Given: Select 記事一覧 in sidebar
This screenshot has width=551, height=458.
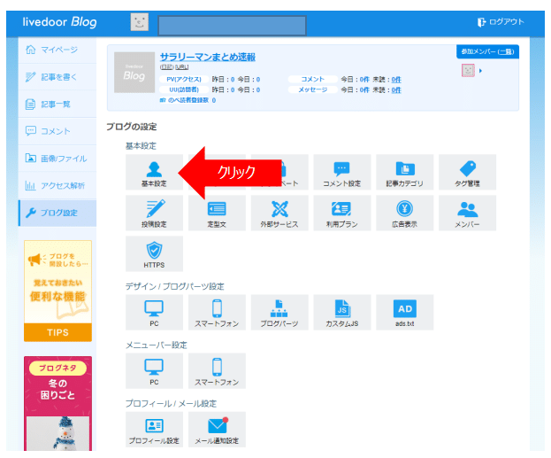Looking at the screenshot, I should coord(57,105).
